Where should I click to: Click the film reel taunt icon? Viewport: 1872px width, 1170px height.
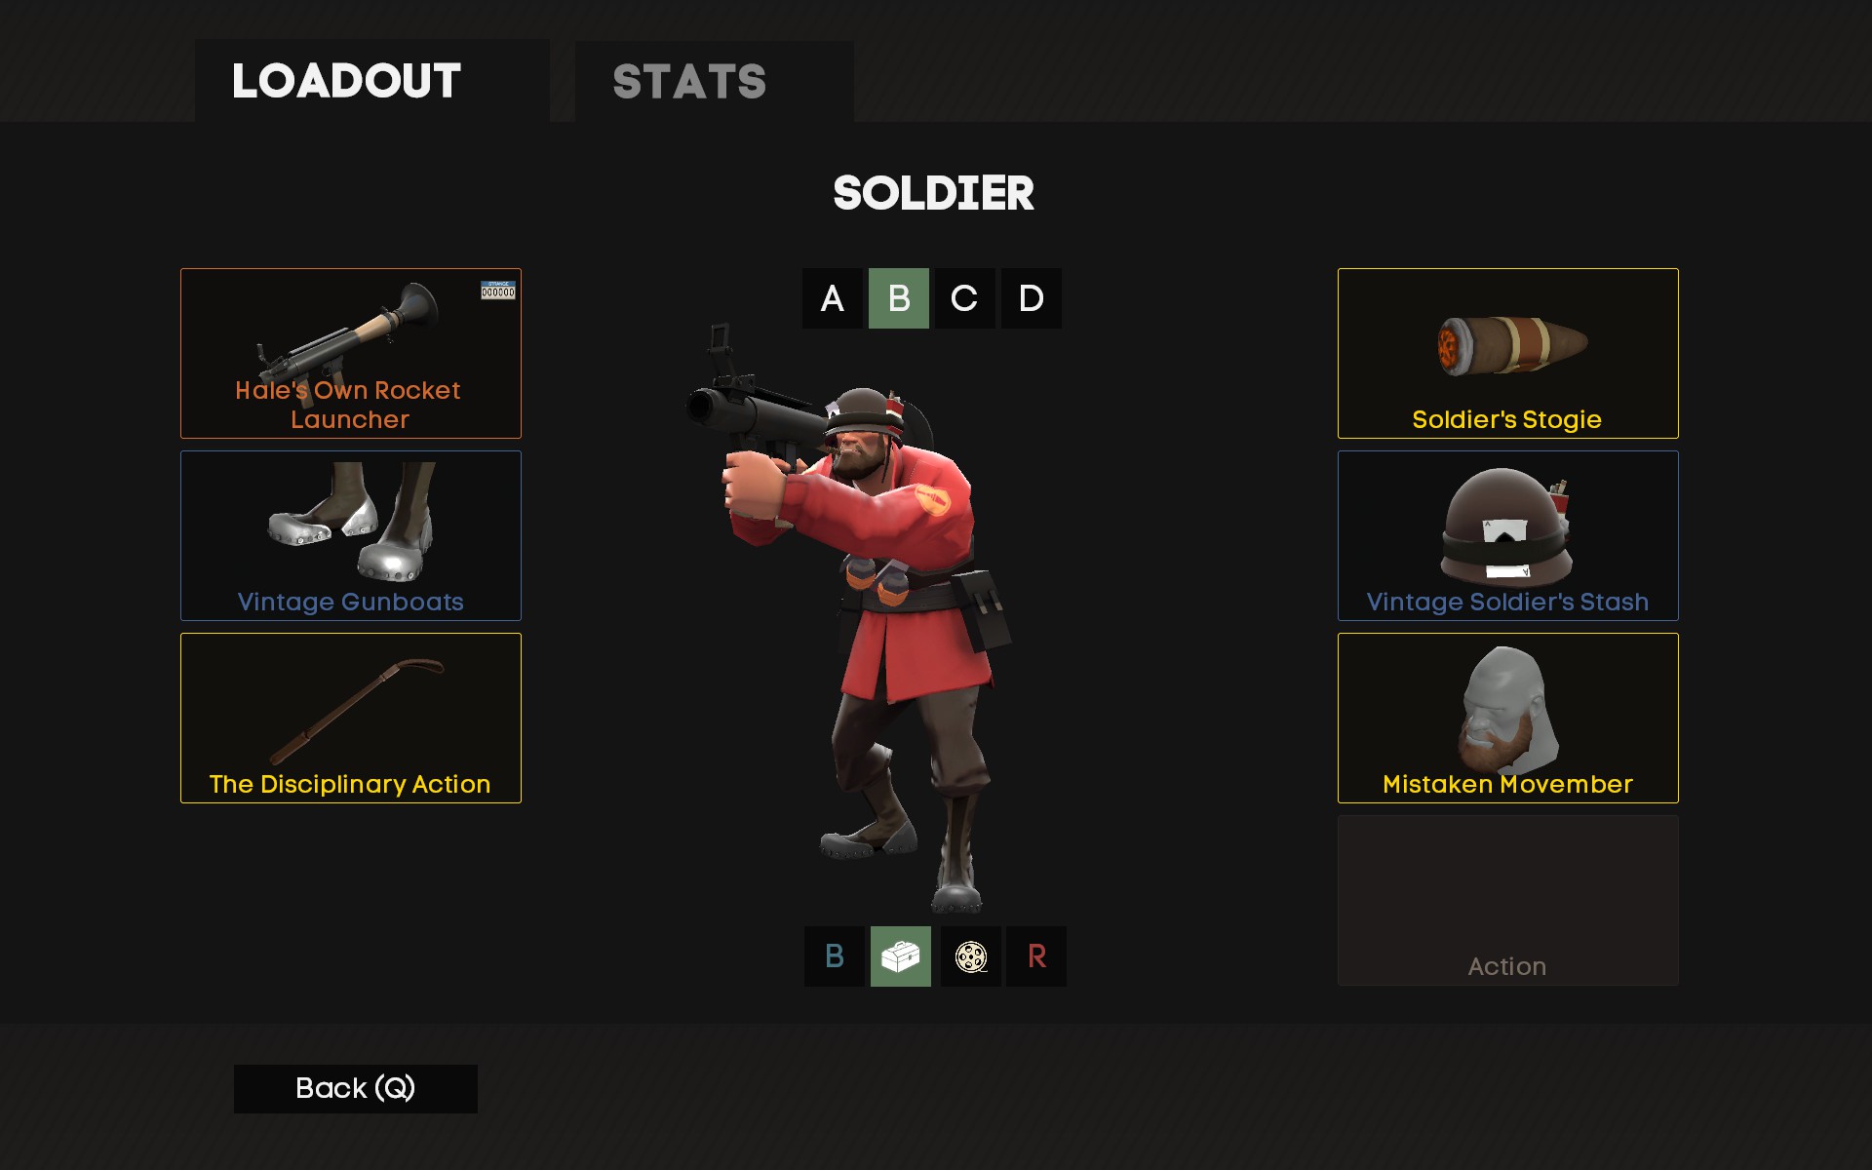pos(971,956)
